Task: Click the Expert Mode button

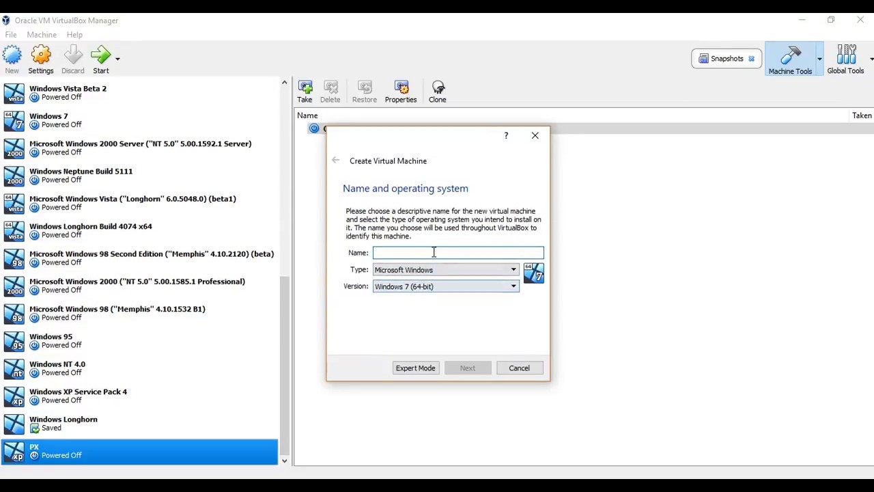Action: [x=415, y=368]
